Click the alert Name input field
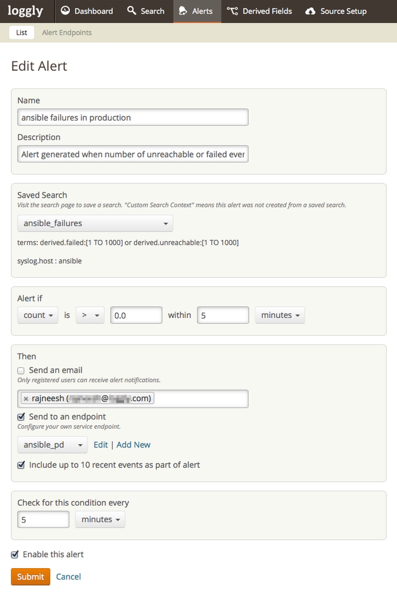The image size is (397, 593). coord(133,118)
